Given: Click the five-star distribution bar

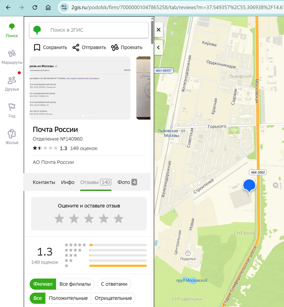Looking at the screenshot, I should [x=118, y=245].
